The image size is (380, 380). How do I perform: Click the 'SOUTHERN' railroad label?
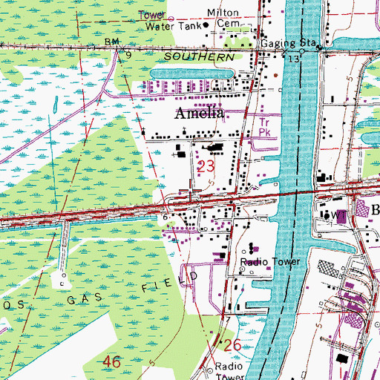199,57
